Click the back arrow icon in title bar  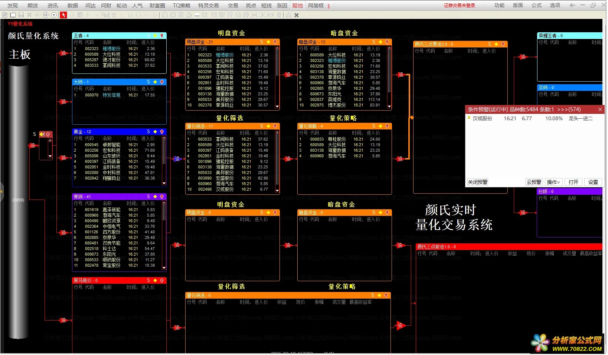click(572, 5)
